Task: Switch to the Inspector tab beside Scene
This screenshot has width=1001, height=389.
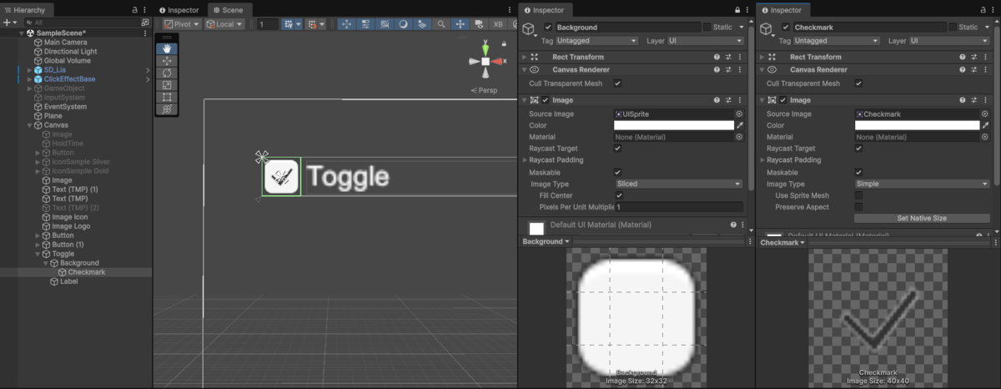Action: point(179,10)
